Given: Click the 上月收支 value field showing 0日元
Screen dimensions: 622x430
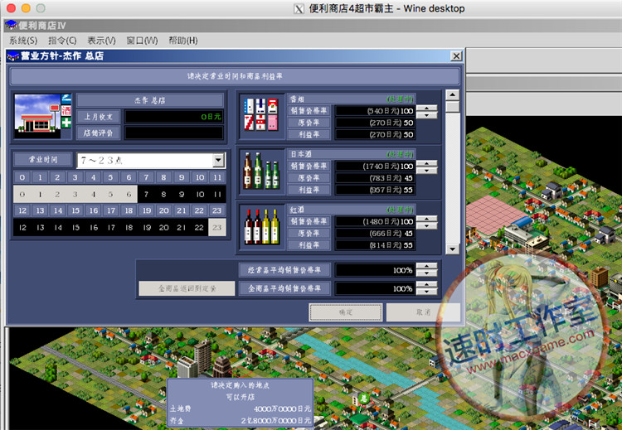Looking at the screenshot, I should (174, 117).
